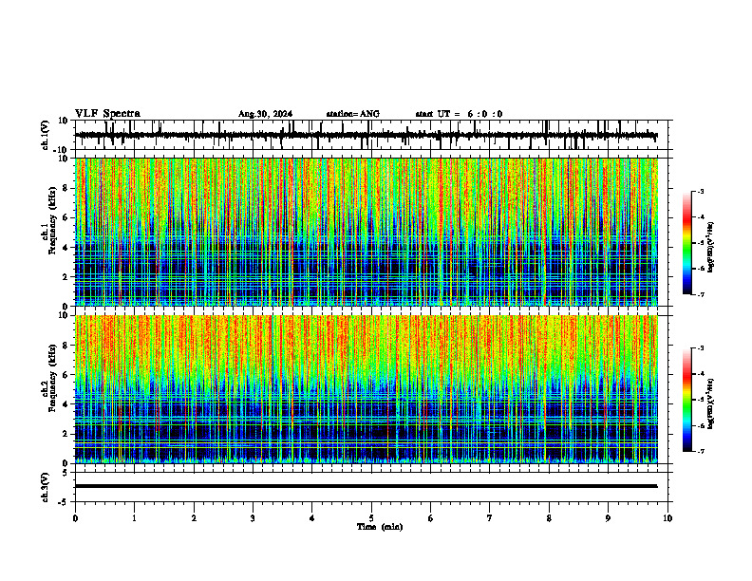Click inside the ch.2 frequency spectrogram
752x581 pixels.
tap(366, 389)
